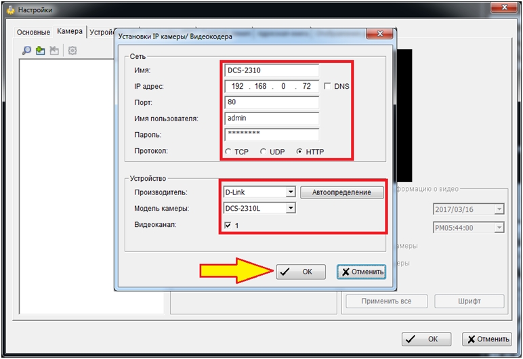Open the Производитель D-Link dropdown
The width and height of the screenshot is (523, 359).
click(x=291, y=192)
